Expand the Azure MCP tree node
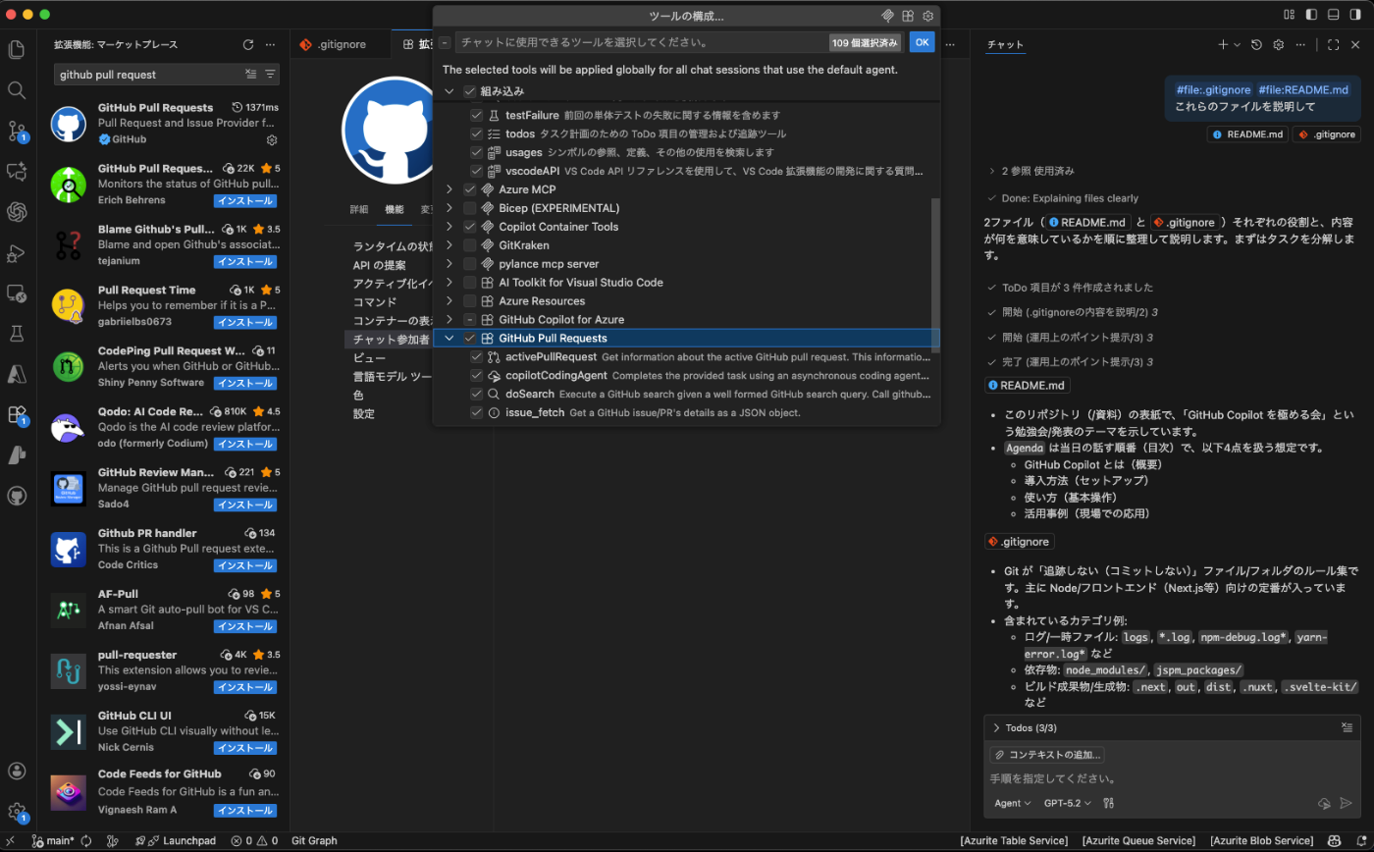This screenshot has height=852, width=1374. click(x=449, y=189)
